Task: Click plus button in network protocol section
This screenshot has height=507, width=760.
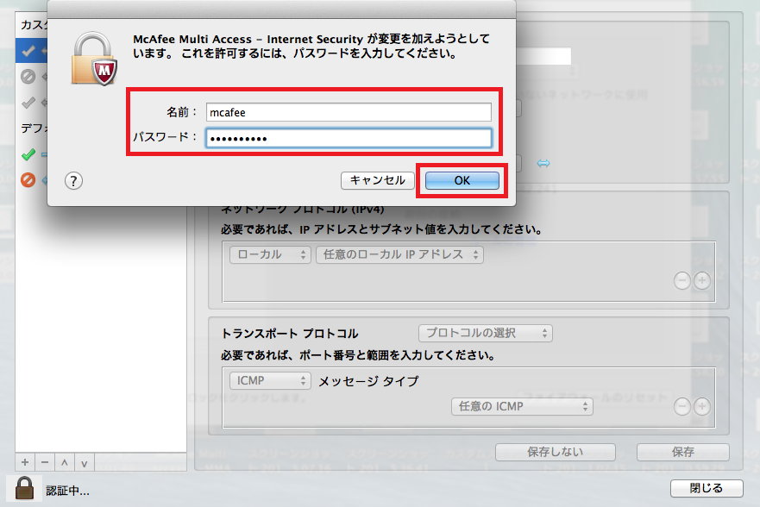Action: coord(702,280)
